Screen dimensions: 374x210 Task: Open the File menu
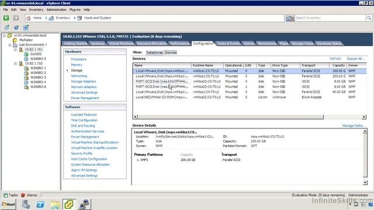click(x=5, y=10)
